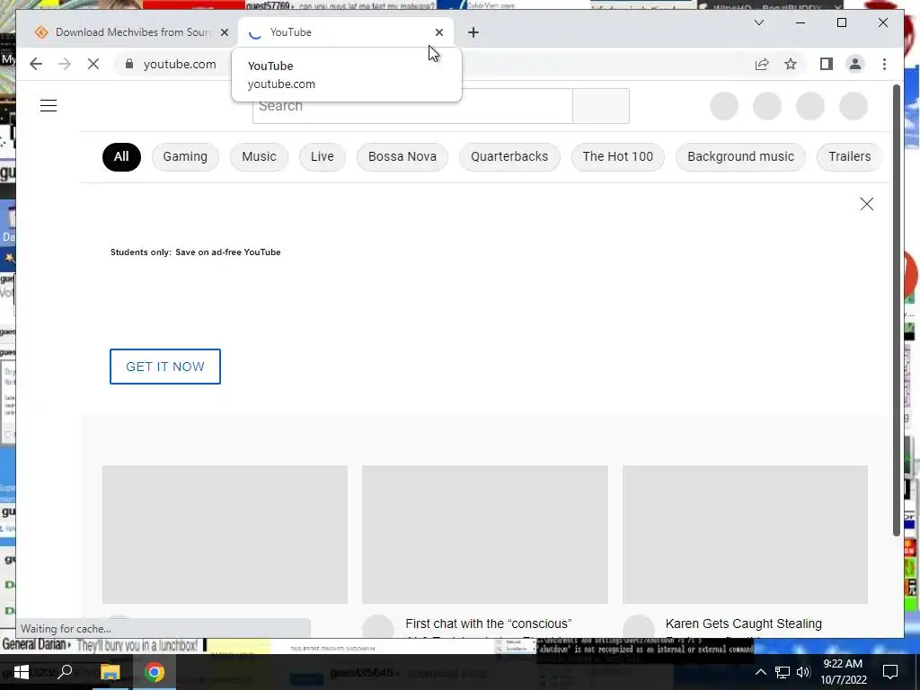Click the Chrome taskbar icon
This screenshot has width=920, height=690.
(155, 672)
